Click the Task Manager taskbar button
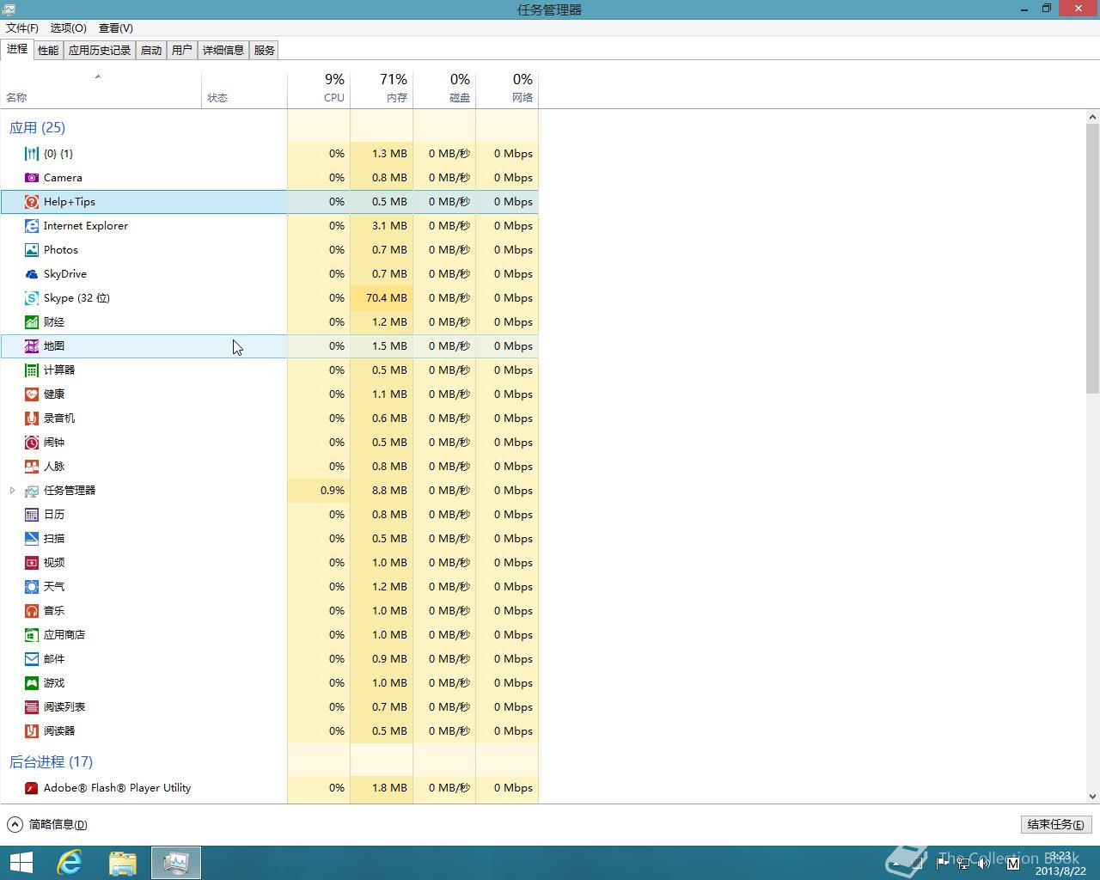This screenshot has height=880, width=1100. click(176, 863)
